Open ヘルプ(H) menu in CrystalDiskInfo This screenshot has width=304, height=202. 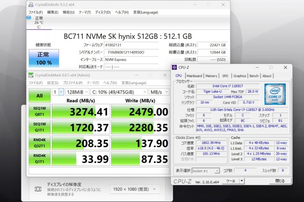pyautogui.click(x=122, y=12)
